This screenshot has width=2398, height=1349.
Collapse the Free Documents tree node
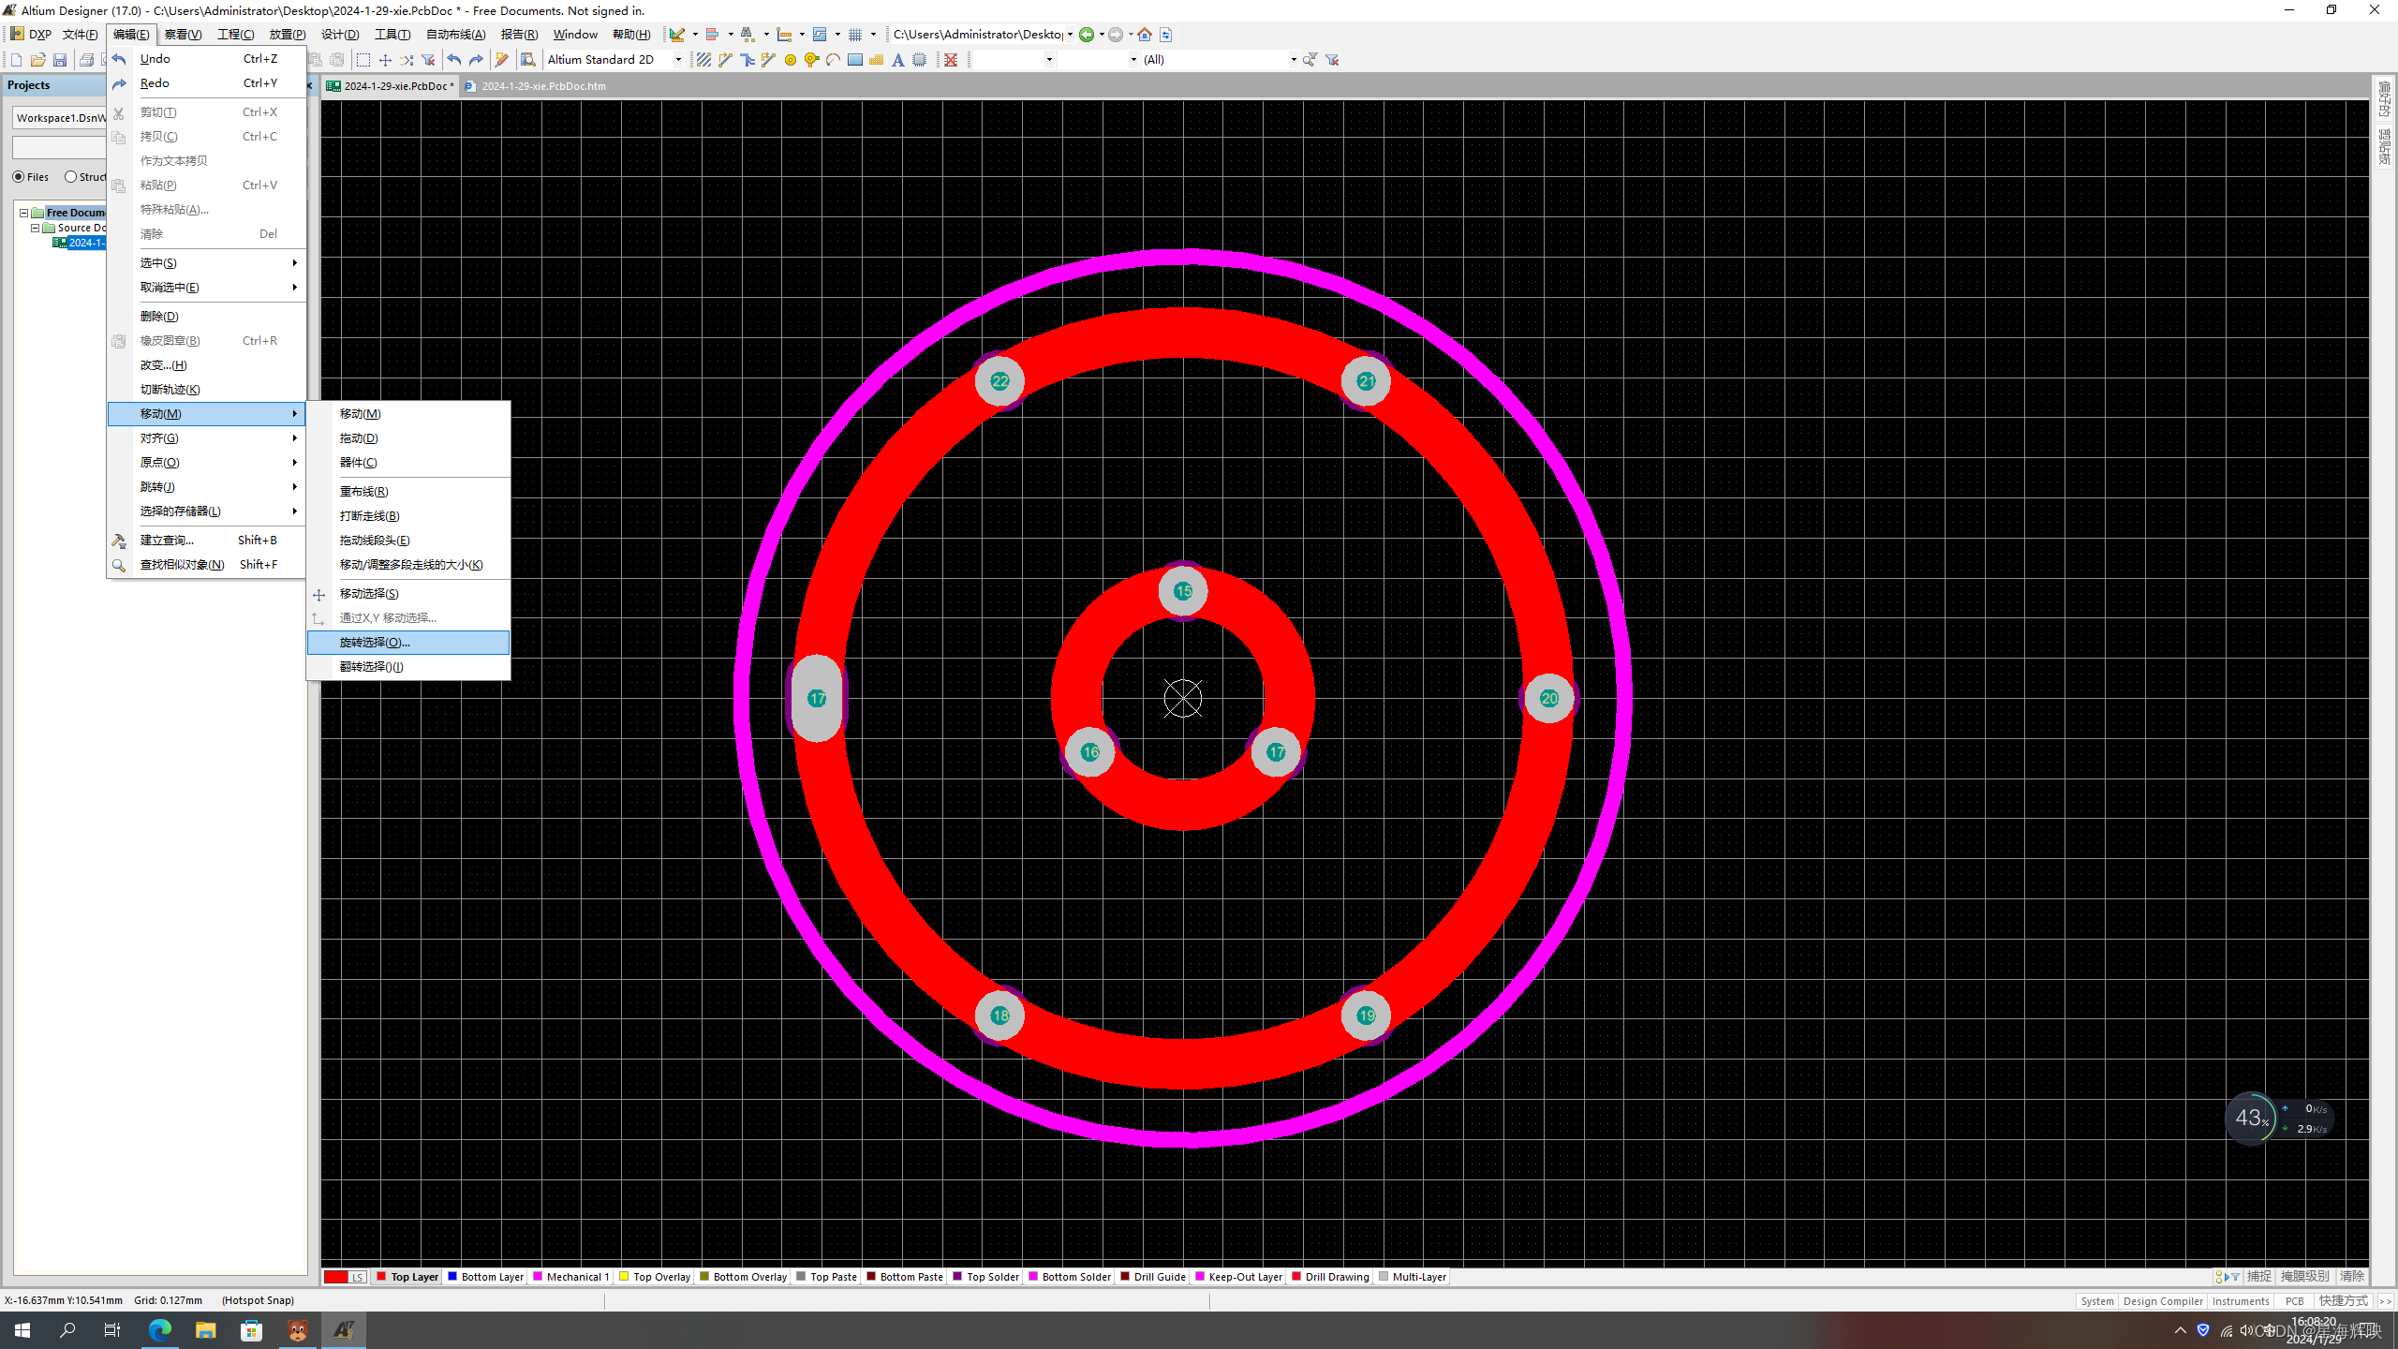(23, 213)
